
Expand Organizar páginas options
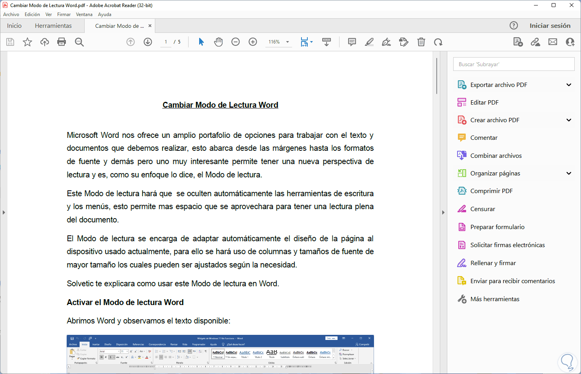click(x=568, y=173)
